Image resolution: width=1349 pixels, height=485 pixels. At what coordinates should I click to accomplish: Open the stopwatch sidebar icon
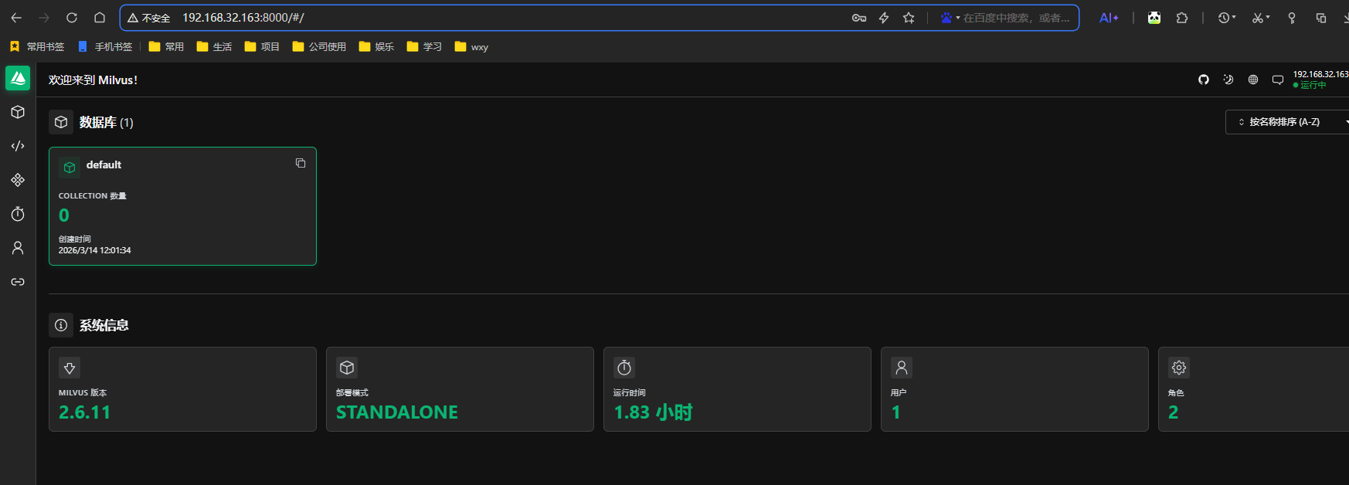pyautogui.click(x=18, y=214)
